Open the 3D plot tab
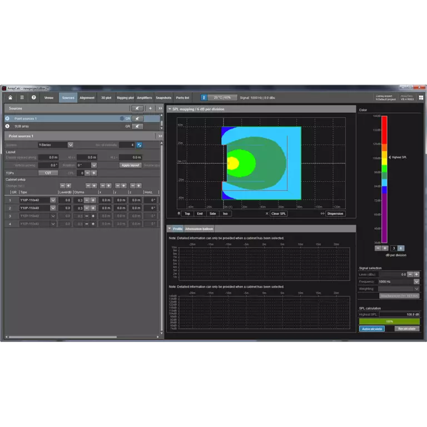The height and width of the screenshot is (427, 427). point(106,97)
